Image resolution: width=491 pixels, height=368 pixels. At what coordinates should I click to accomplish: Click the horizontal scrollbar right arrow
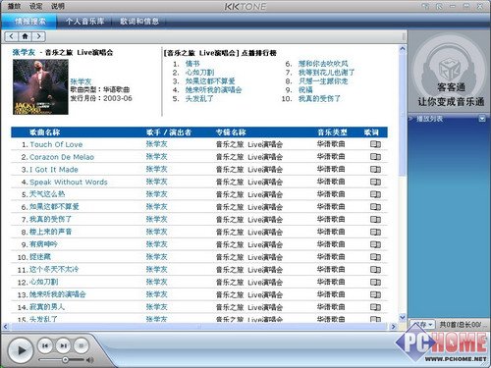tap(394, 326)
